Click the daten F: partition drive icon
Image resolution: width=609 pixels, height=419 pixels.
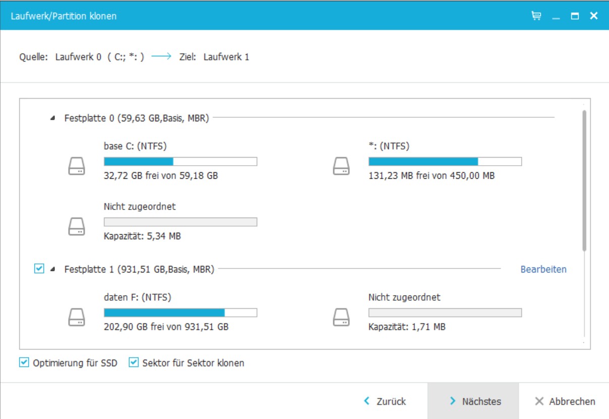77,317
